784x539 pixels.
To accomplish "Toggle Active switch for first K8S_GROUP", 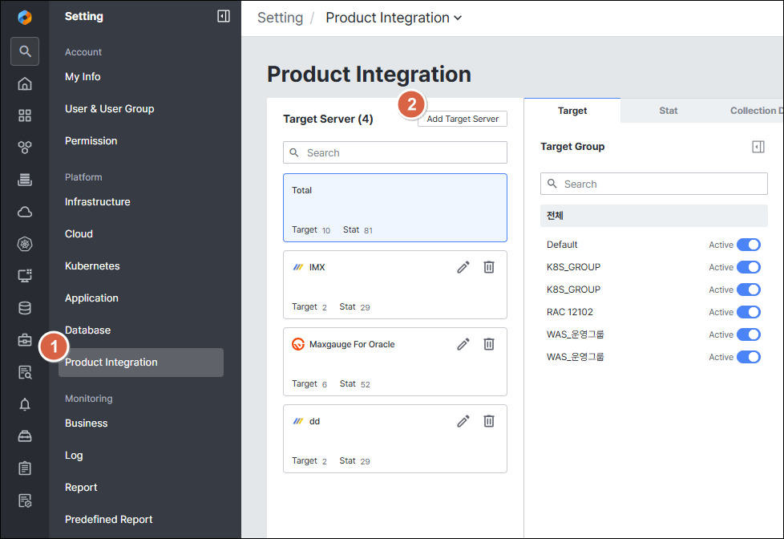I will coord(748,267).
